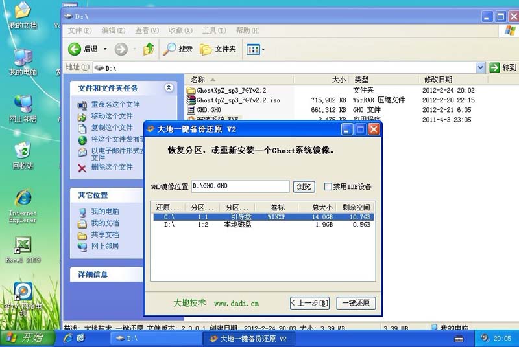Sort files by Date Modified column header
Viewport: 519px width, 347px height.
[453, 80]
